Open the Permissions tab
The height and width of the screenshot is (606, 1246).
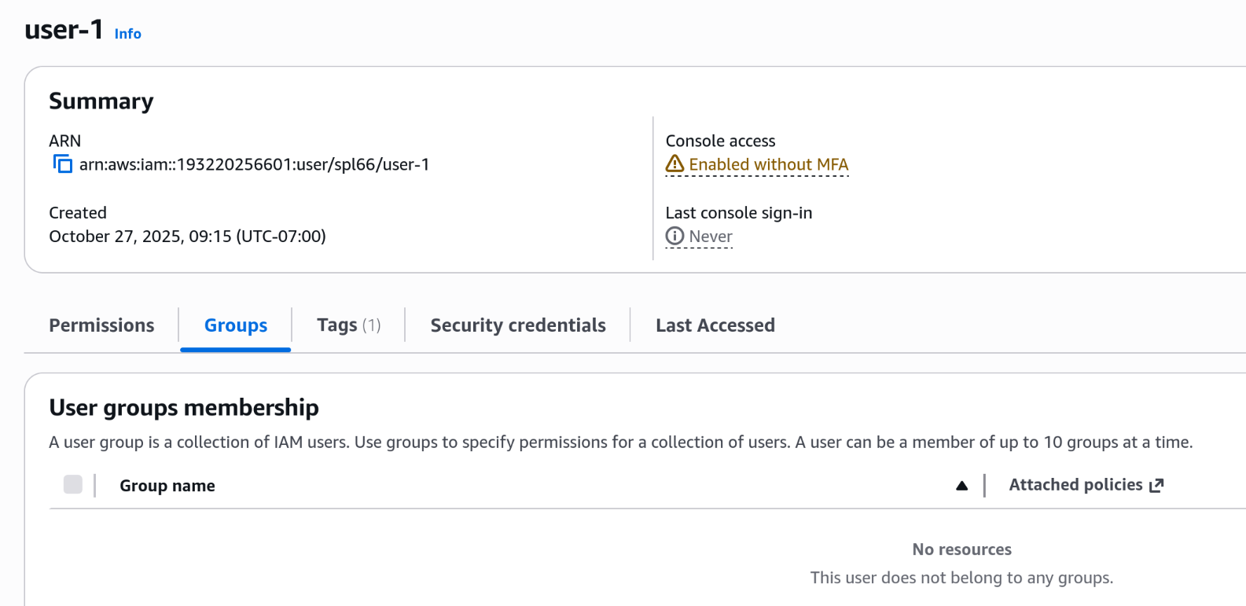tap(101, 325)
